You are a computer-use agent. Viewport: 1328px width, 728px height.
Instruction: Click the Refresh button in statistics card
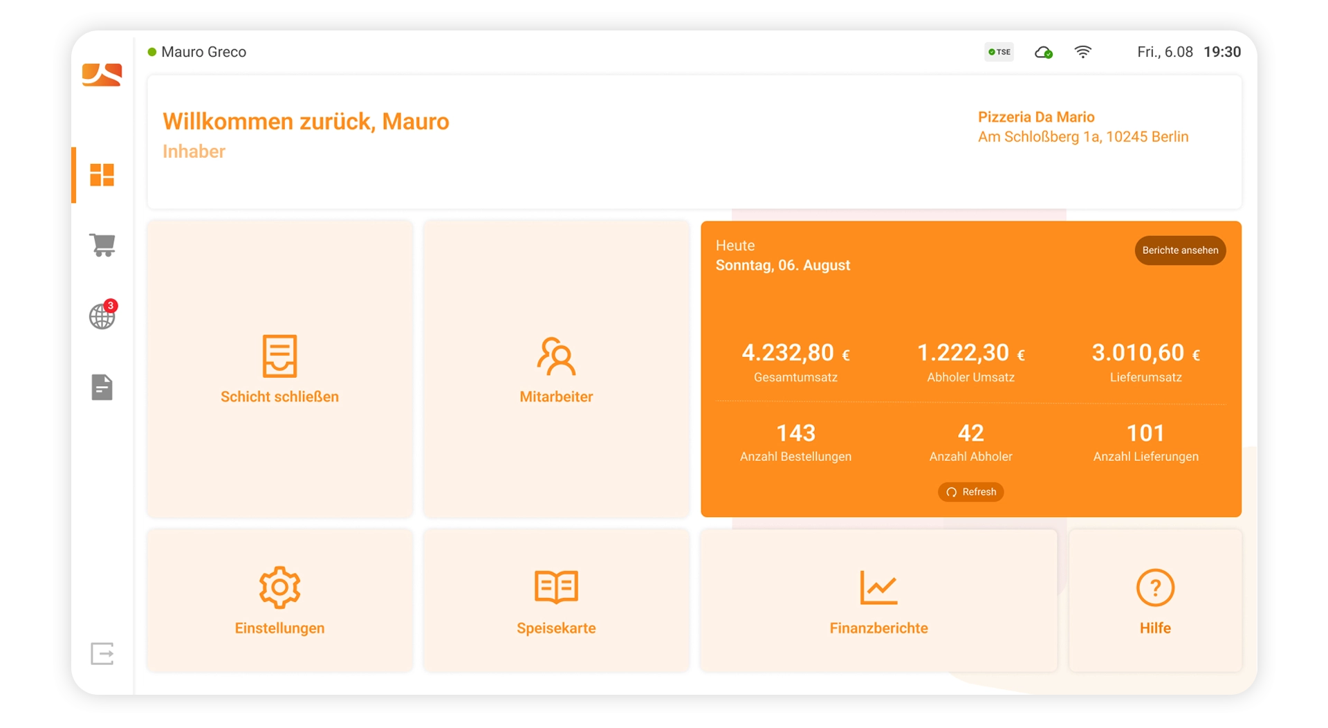pos(970,492)
